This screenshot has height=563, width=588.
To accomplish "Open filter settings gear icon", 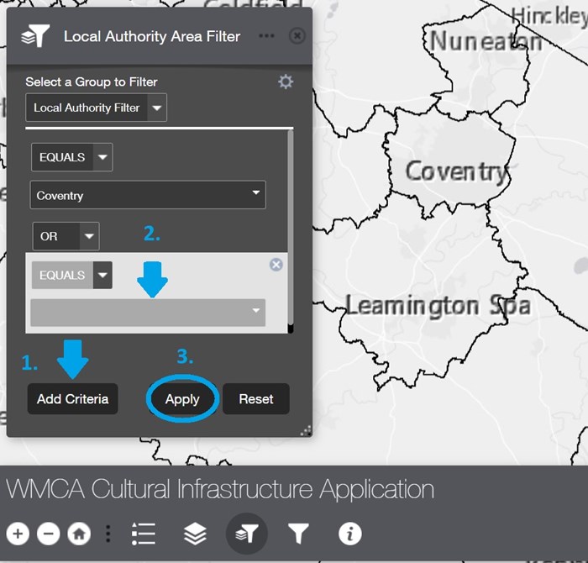I will click(x=286, y=82).
